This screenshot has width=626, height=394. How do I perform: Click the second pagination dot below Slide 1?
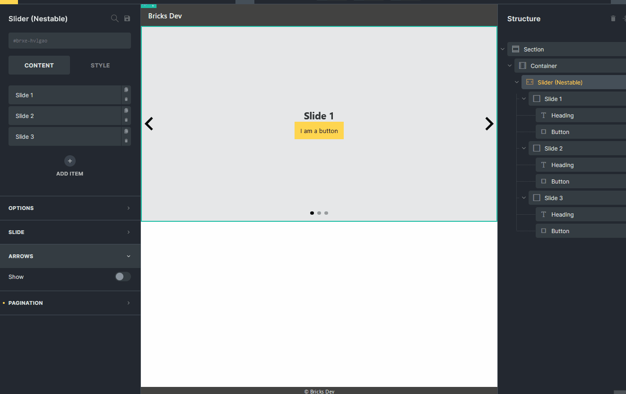[x=319, y=213]
